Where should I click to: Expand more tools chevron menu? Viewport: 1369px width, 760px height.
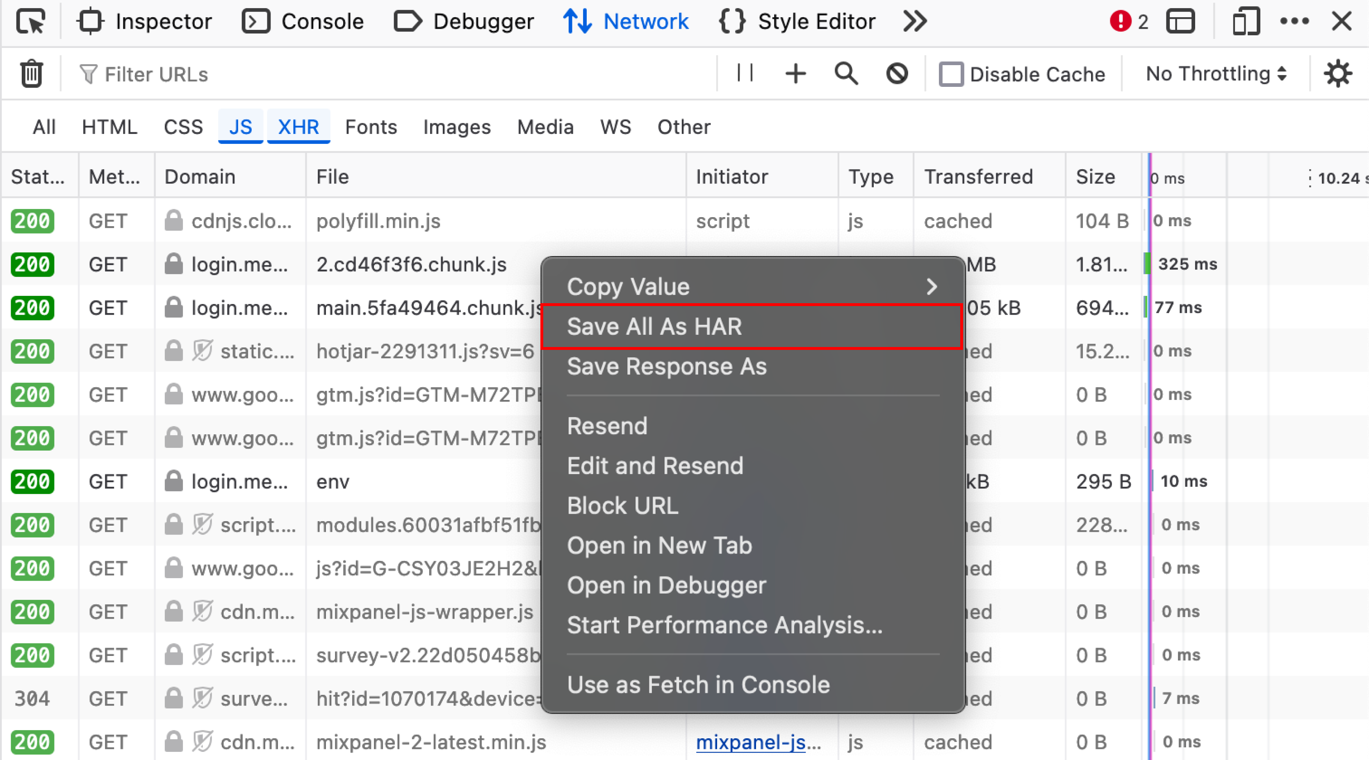[915, 22]
